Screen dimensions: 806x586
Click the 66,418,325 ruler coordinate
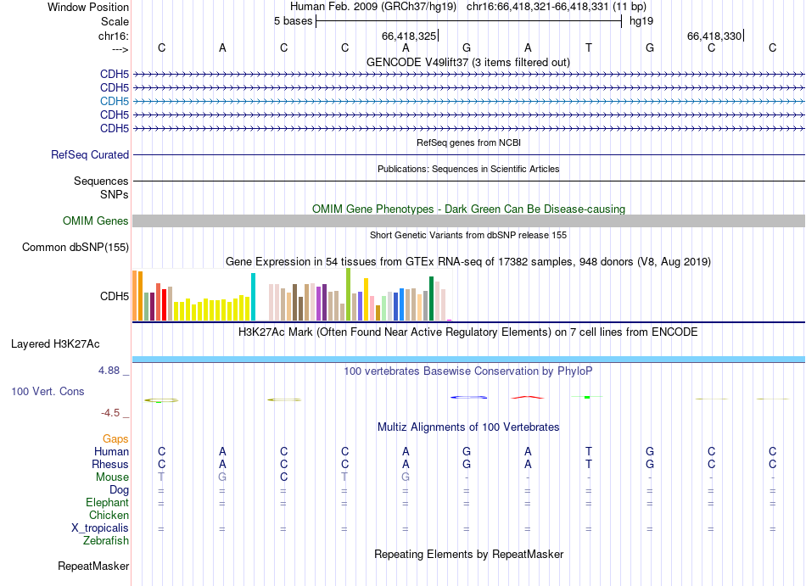[409, 36]
